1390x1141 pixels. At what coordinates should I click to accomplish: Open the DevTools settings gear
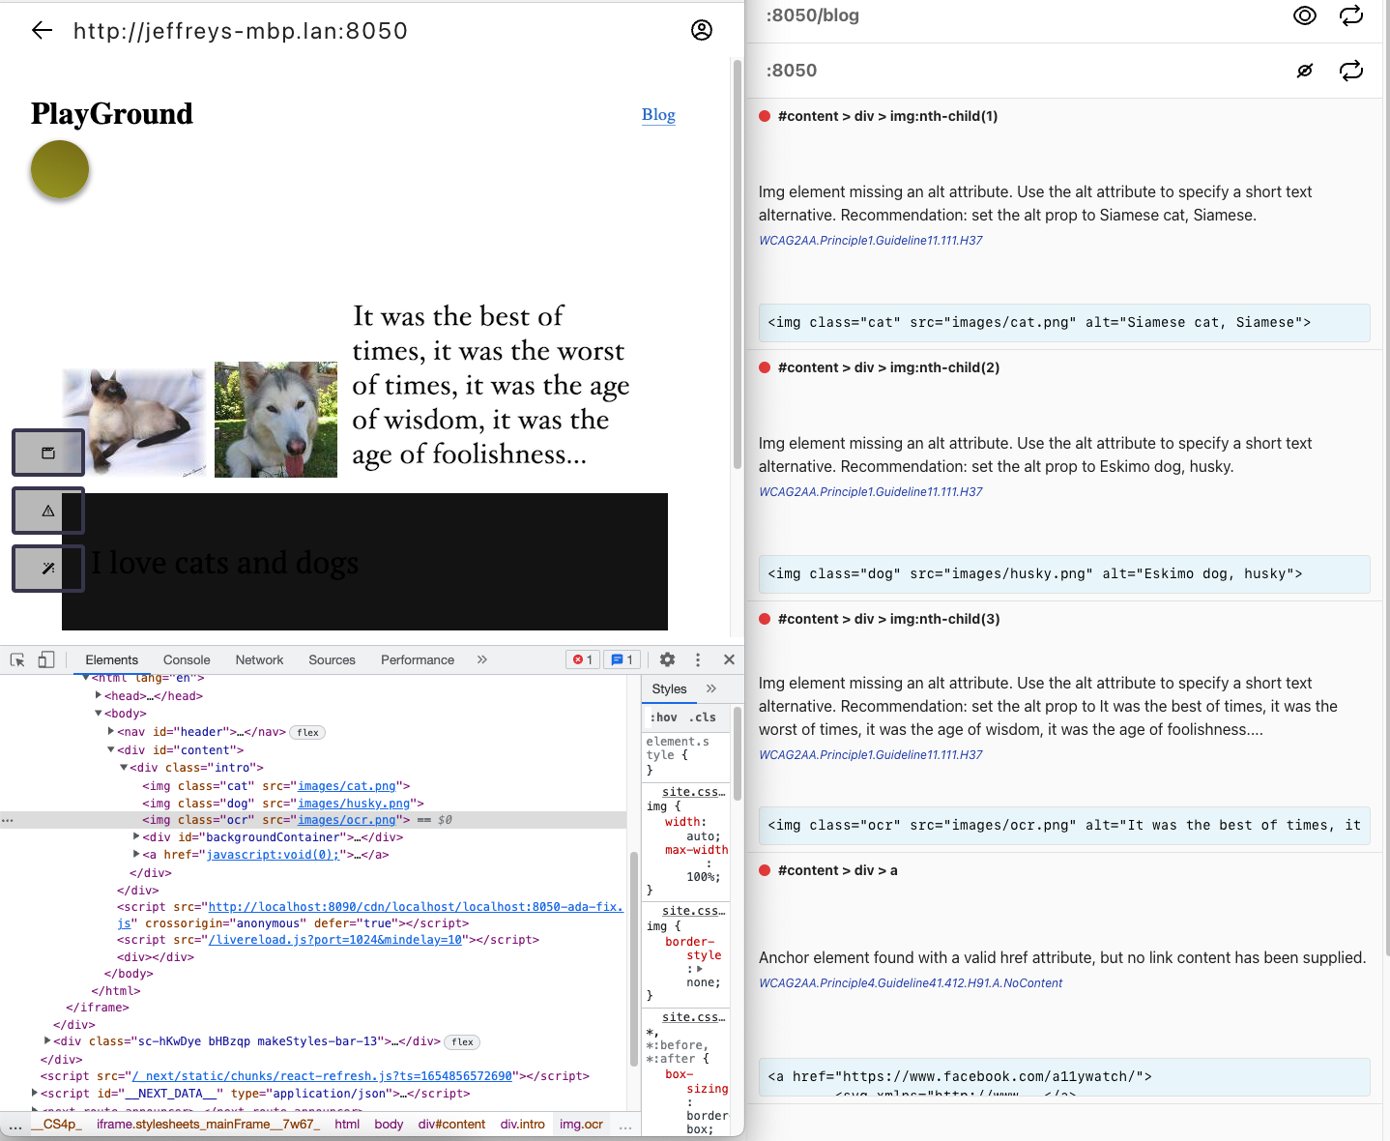point(667,659)
